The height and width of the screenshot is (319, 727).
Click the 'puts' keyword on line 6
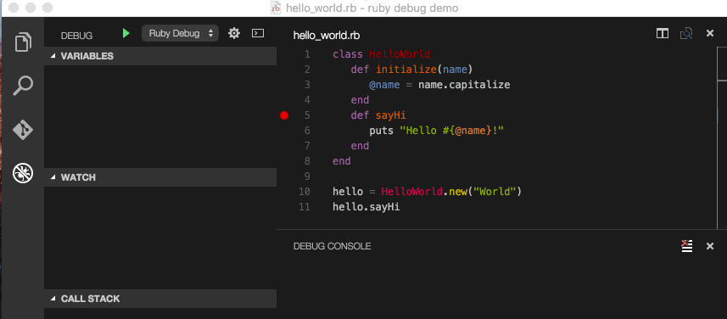382,131
